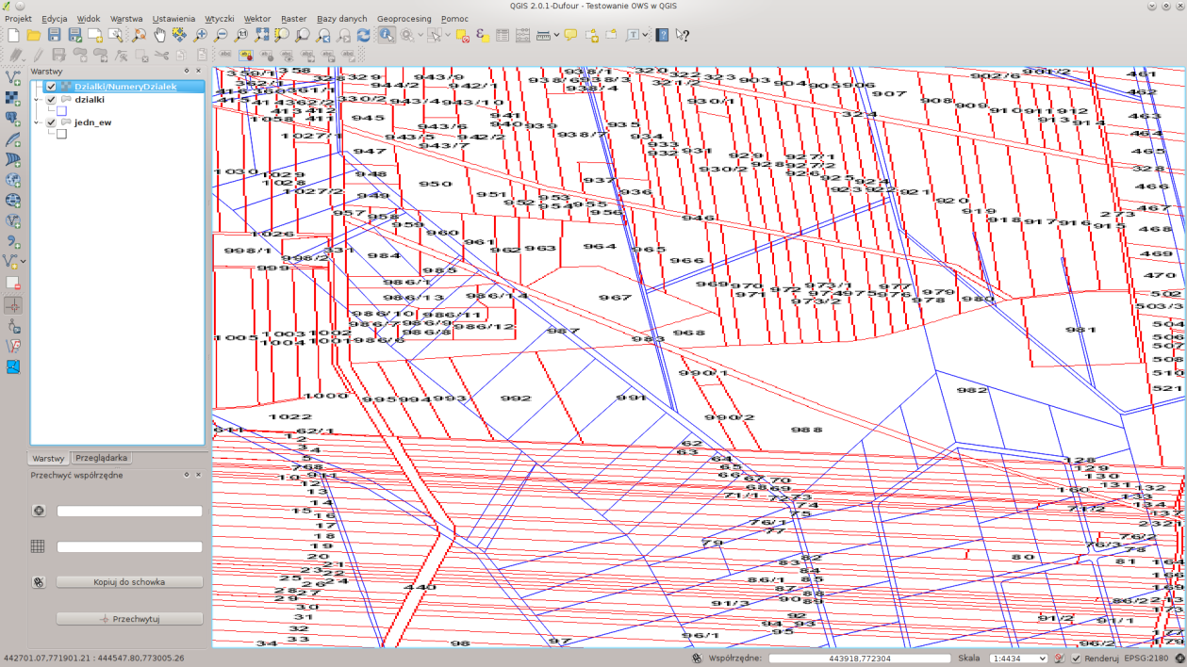Viewport: 1187px width, 667px height.
Task: Click Add WMS Layer globe icon
Action: (13, 180)
